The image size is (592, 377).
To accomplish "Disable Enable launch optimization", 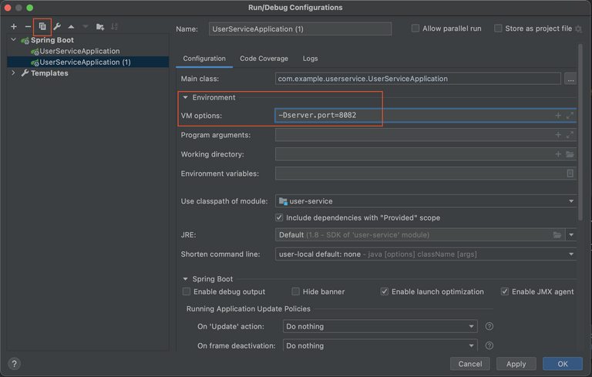I will [385, 291].
